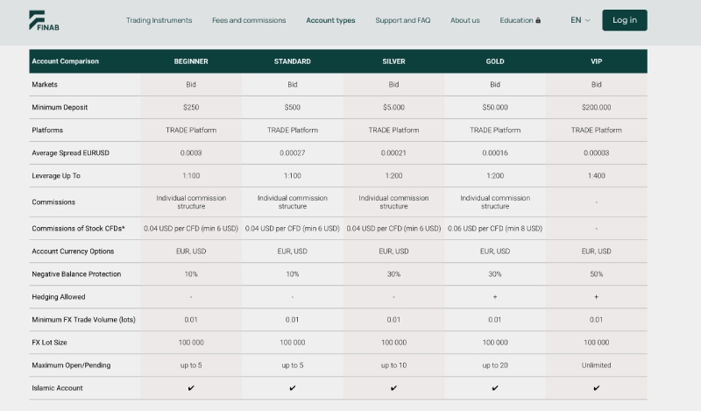The width and height of the screenshot is (701, 411).
Task: Click SILVER Islamic Account checkmark
Action: click(393, 388)
